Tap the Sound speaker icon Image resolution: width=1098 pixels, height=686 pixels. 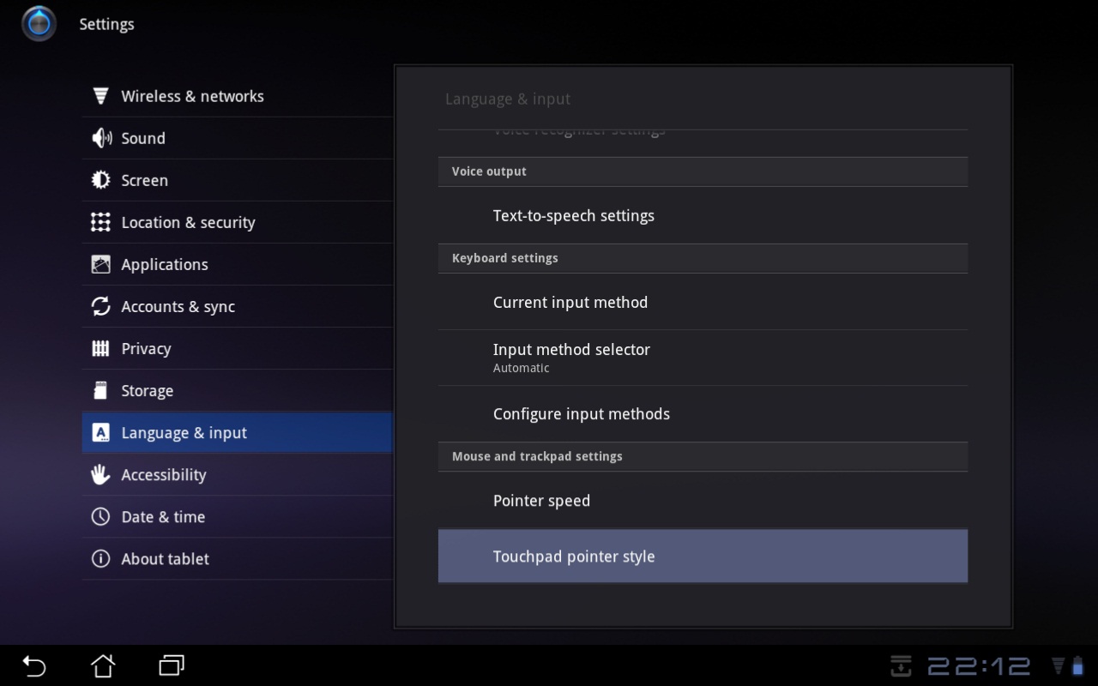point(100,138)
